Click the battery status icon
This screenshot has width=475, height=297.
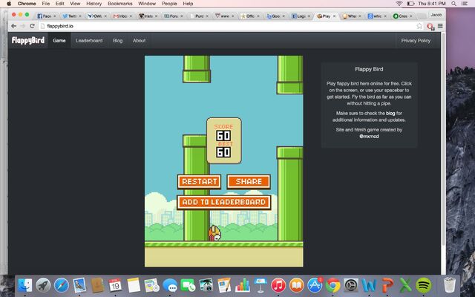(x=410, y=4)
